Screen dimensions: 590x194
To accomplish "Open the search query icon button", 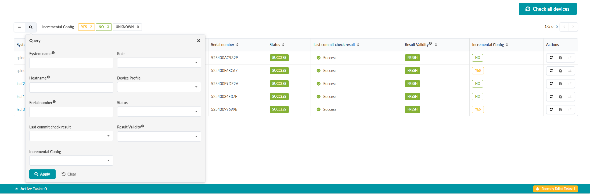I will click(x=31, y=27).
